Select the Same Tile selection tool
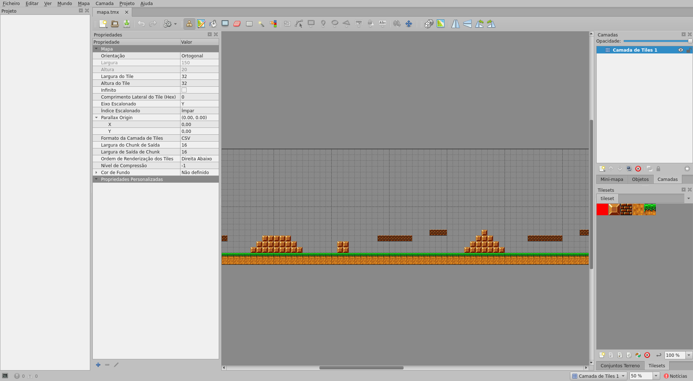The width and height of the screenshot is (693, 381). [273, 24]
